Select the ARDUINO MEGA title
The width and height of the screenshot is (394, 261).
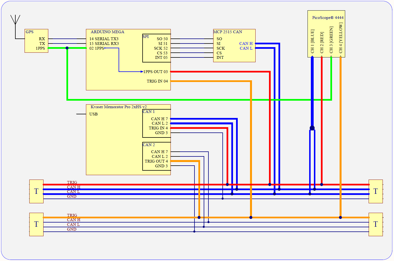[x=107, y=32]
